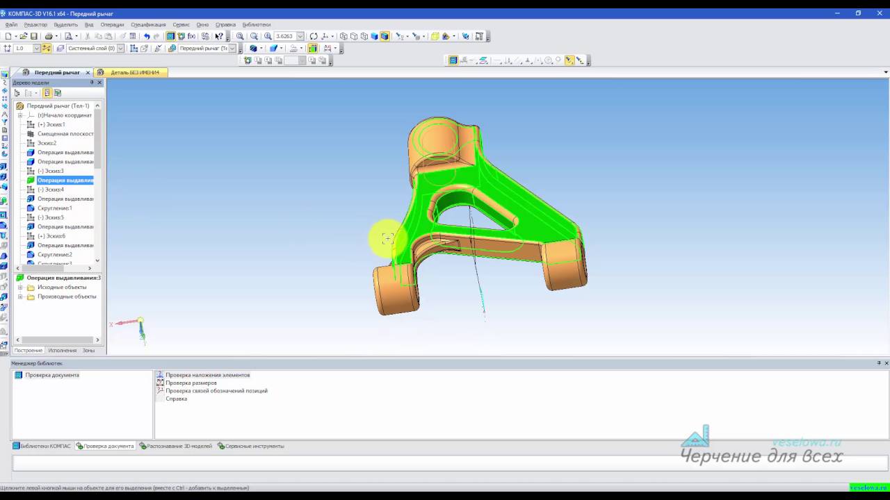The height and width of the screenshot is (500, 890).
Task: Toggle the orthogonal drawing snap icon
Action: (x=46, y=48)
